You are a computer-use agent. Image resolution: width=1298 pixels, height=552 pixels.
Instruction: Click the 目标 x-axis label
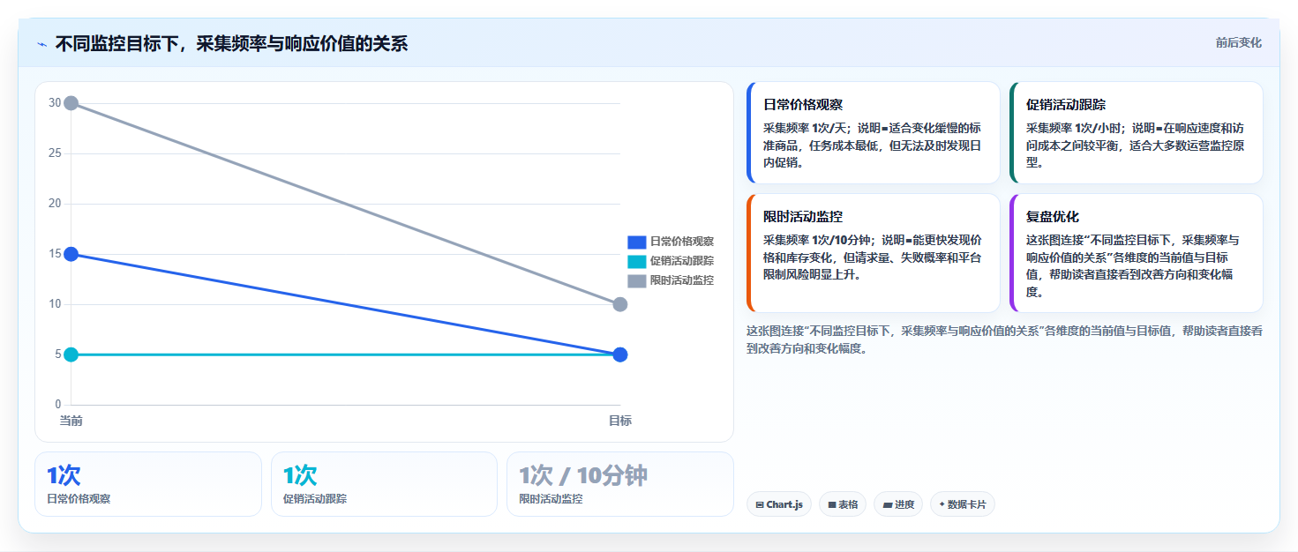(620, 421)
